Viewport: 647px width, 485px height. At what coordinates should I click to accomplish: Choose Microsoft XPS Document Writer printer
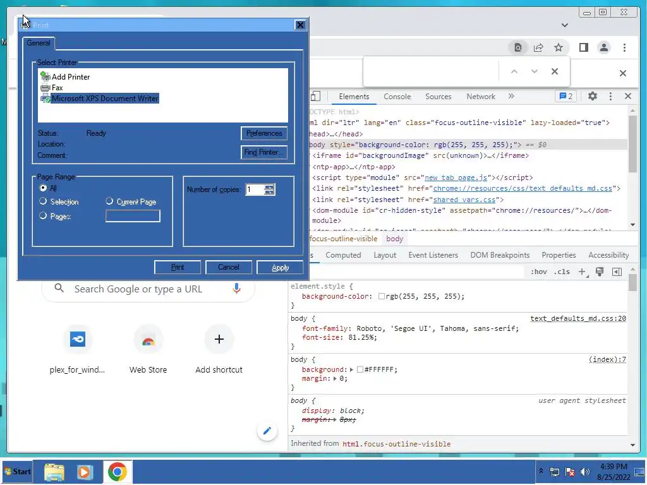coord(99,98)
